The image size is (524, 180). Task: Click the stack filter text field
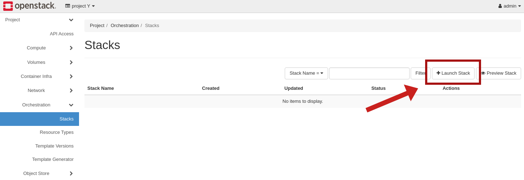[369, 73]
